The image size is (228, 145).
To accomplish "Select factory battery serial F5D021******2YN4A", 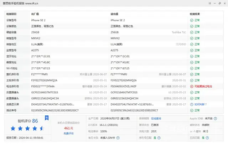I will 43,86.
